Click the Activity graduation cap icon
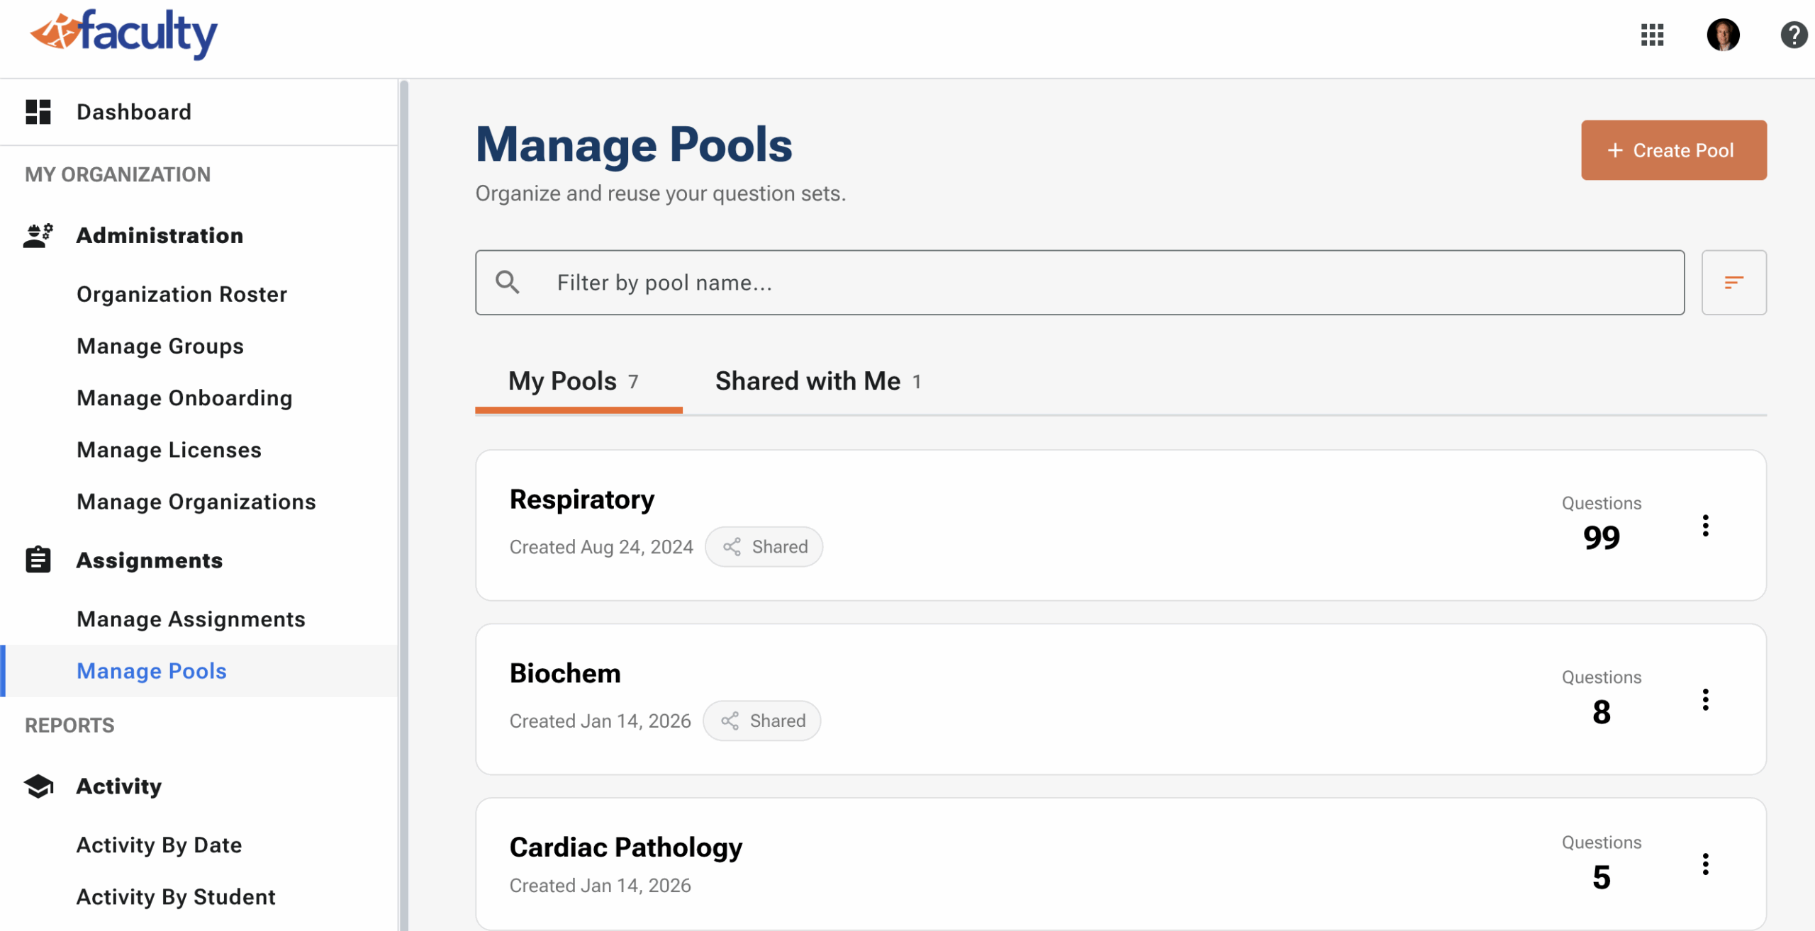This screenshot has height=931, width=1815. tap(38, 786)
